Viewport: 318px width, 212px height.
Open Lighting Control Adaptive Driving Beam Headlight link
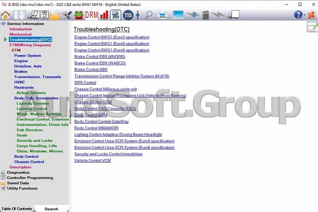118,135
